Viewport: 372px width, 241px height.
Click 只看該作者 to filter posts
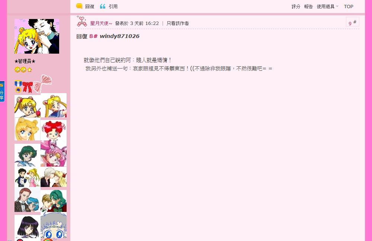(x=178, y=23)
